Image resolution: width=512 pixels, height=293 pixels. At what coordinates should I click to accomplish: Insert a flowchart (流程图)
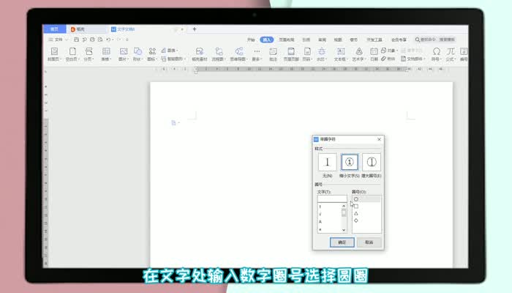219,54
